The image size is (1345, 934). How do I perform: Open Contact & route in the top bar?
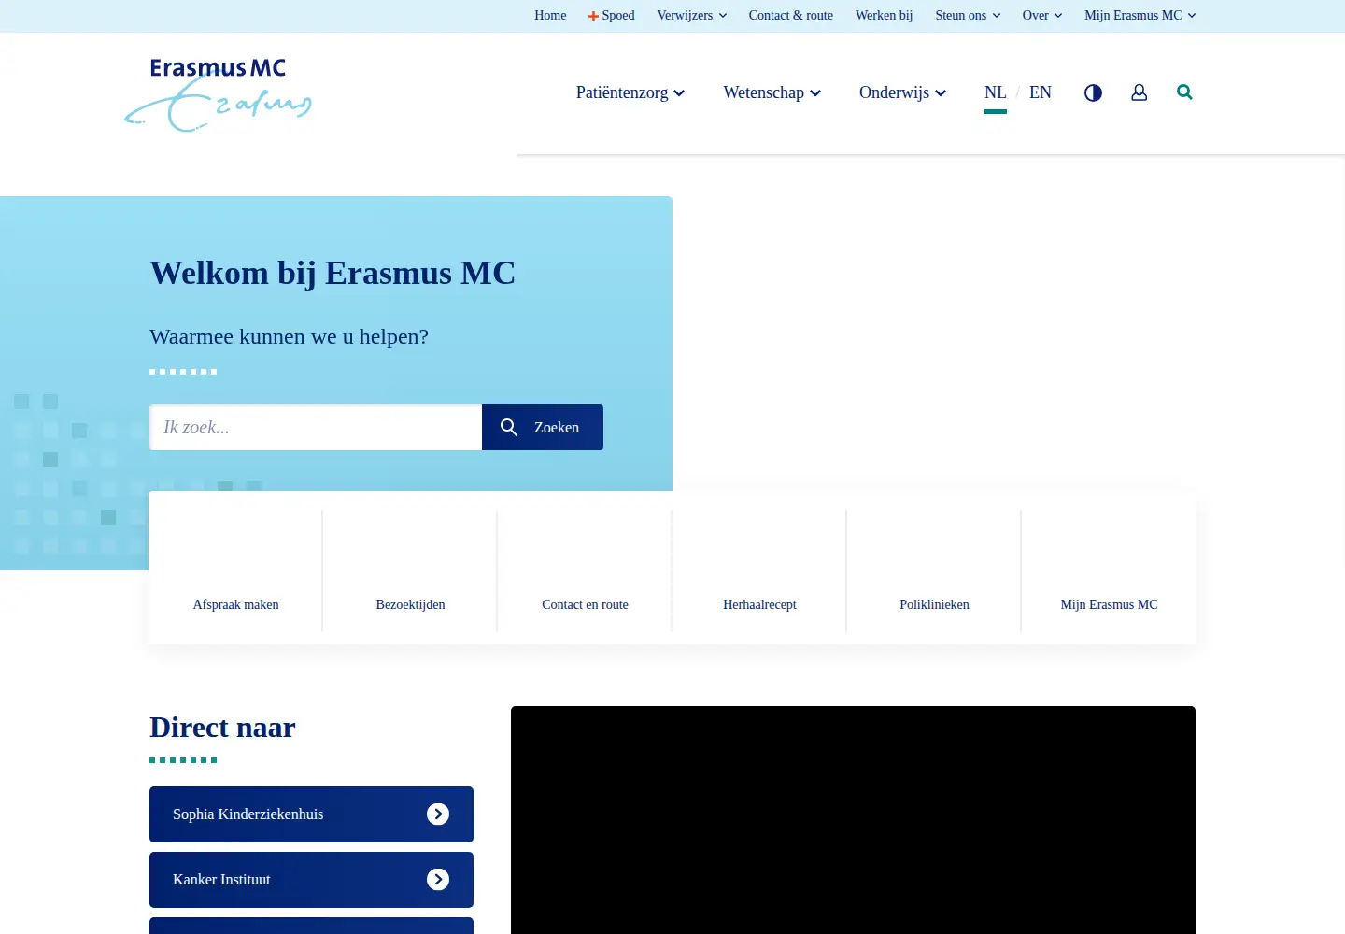click(x=791, y=15)
